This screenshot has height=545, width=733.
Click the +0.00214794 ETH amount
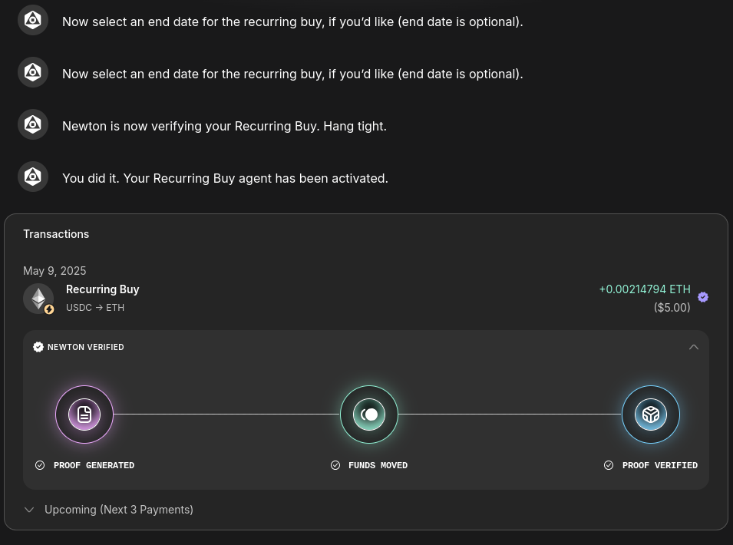[x=645, y=289]
